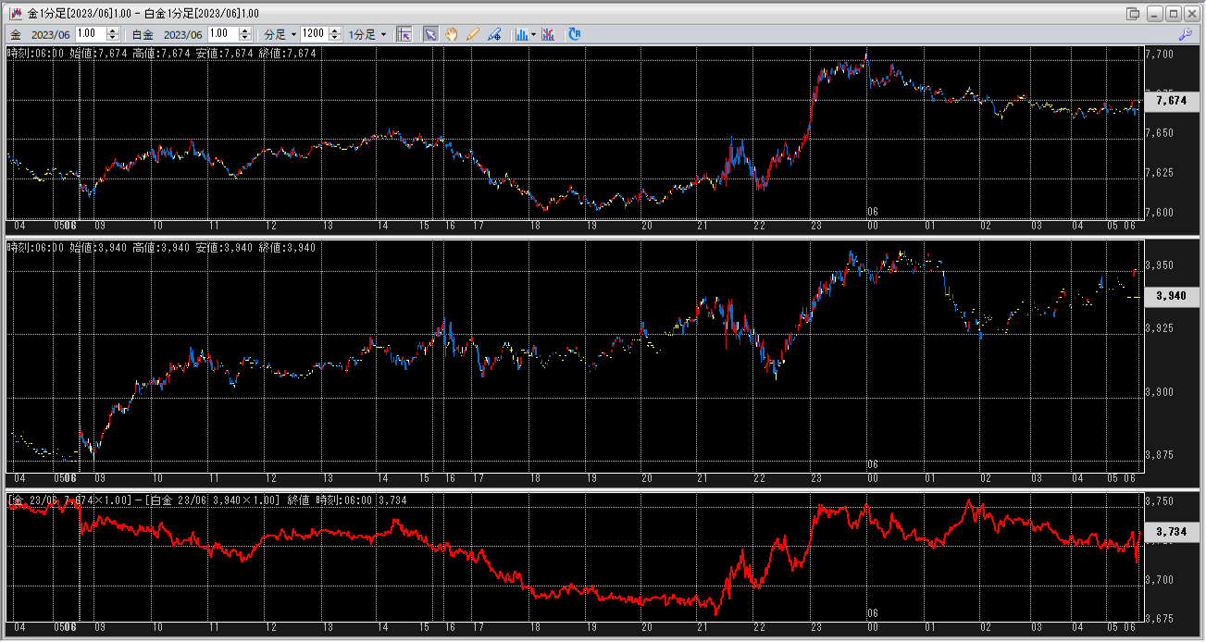Click the 1200 bar count field
Image resolution: width=1206 pixels, height=642 pixels.
click(313, 34)
